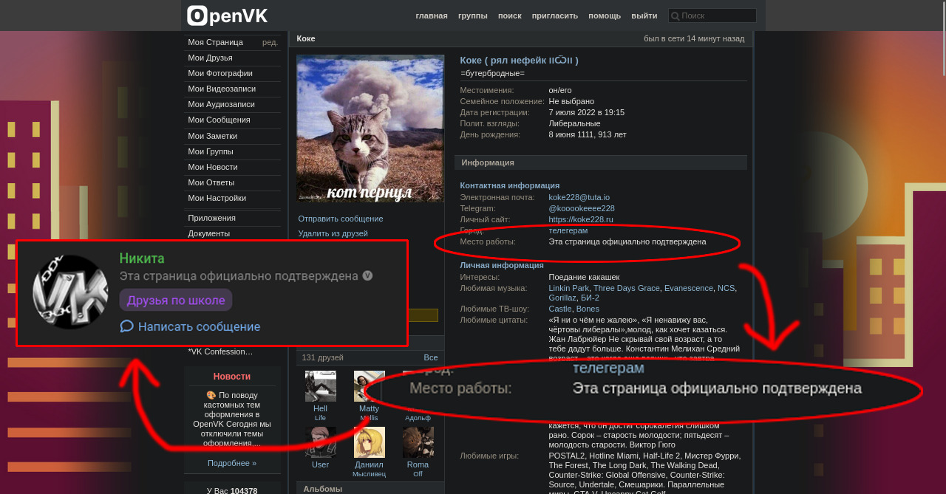Click Three Days Grace link
The image size is (946, 494).
(626, 288)
